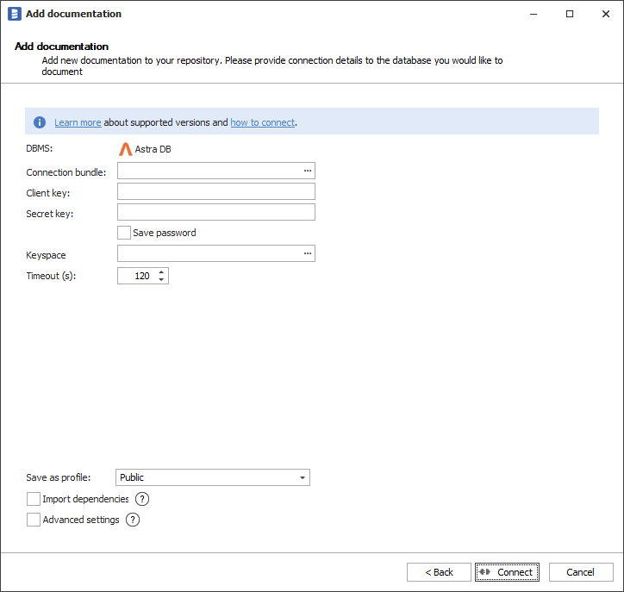The width and height of the screenshot is (624, 592).
Task: Increase Timeout value with up arrow
Action: point(161,272)
